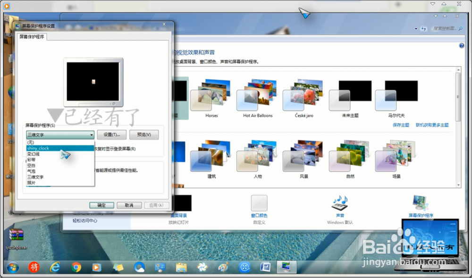Click themes list scroll-down arrow

(458, 185)
